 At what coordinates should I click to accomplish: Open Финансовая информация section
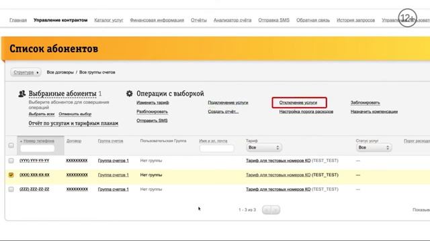point(157,20)
